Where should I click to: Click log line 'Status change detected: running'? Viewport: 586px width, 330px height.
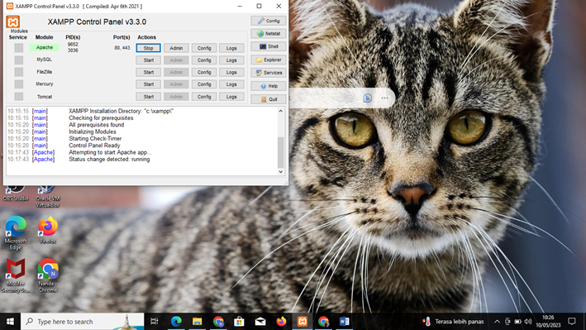point(109,159)
